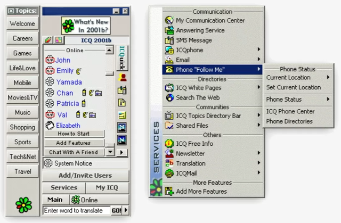
Task: Expand the Shared Files submenu arrow
Action: click(258, 125)
